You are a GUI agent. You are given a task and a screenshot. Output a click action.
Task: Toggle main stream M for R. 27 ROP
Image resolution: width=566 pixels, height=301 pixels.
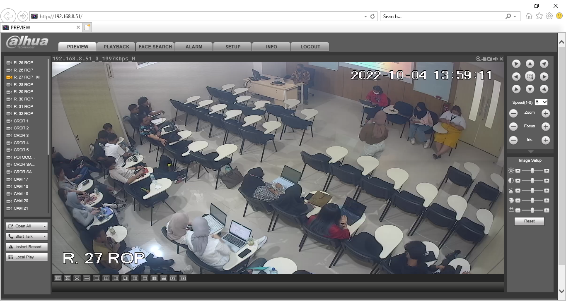tap(38, 77)
